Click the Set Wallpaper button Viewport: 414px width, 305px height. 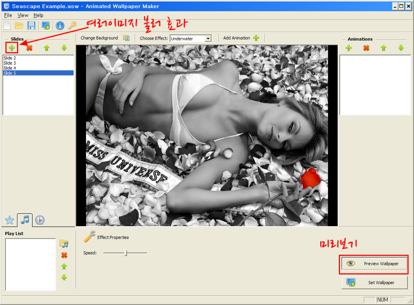coord(375,282)
